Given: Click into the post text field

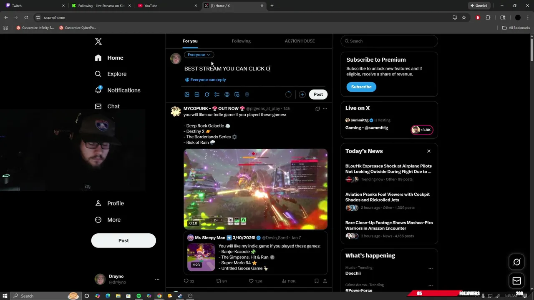Looking at the screenshot, I should pos(255,69).
